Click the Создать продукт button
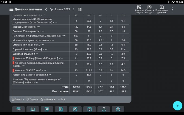 click(x=149, y=9)
